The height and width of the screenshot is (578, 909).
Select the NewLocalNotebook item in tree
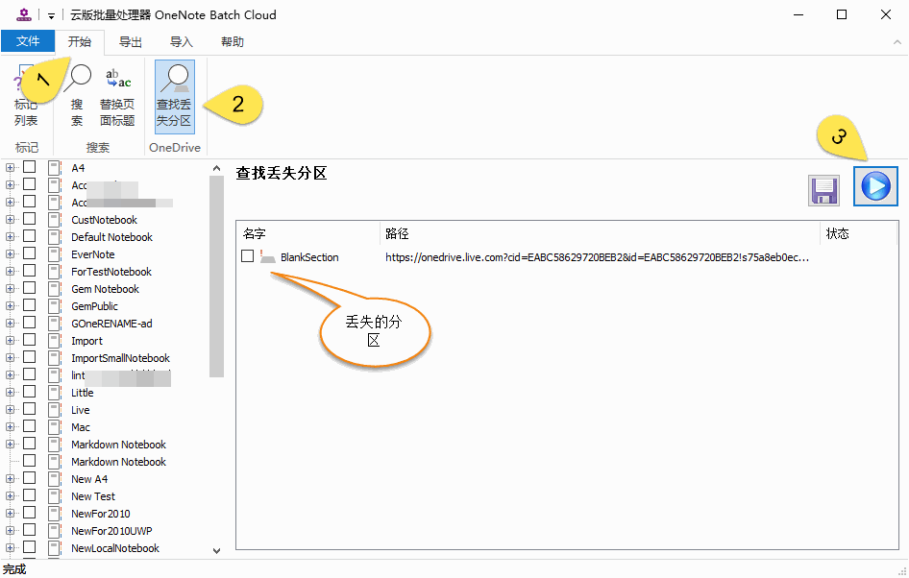click(115, 548)
